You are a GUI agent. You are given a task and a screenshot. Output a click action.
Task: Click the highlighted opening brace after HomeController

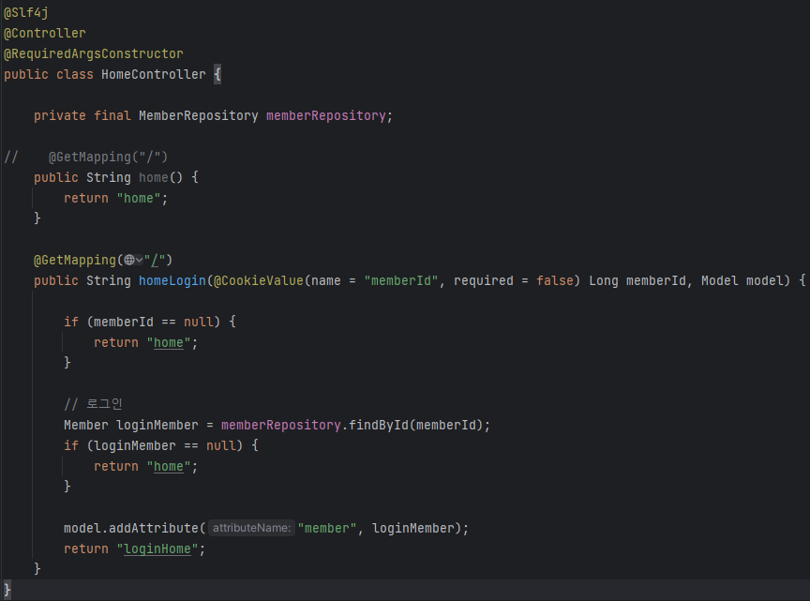[x=217, y=74]
